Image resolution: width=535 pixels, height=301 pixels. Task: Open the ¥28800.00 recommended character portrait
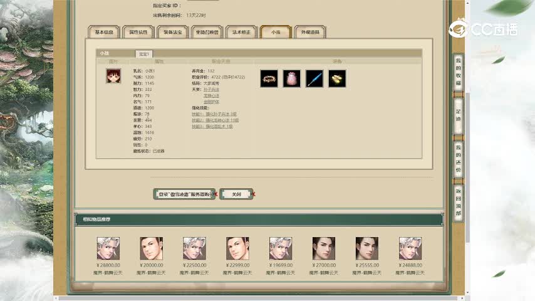click(x=108, y=248)
